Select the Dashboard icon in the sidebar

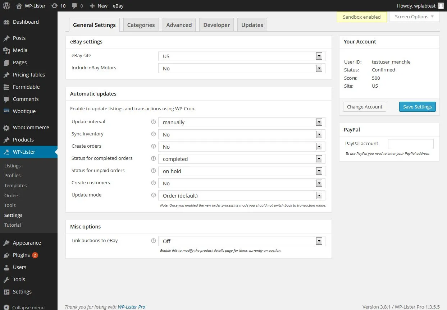[x=8, y=22]
